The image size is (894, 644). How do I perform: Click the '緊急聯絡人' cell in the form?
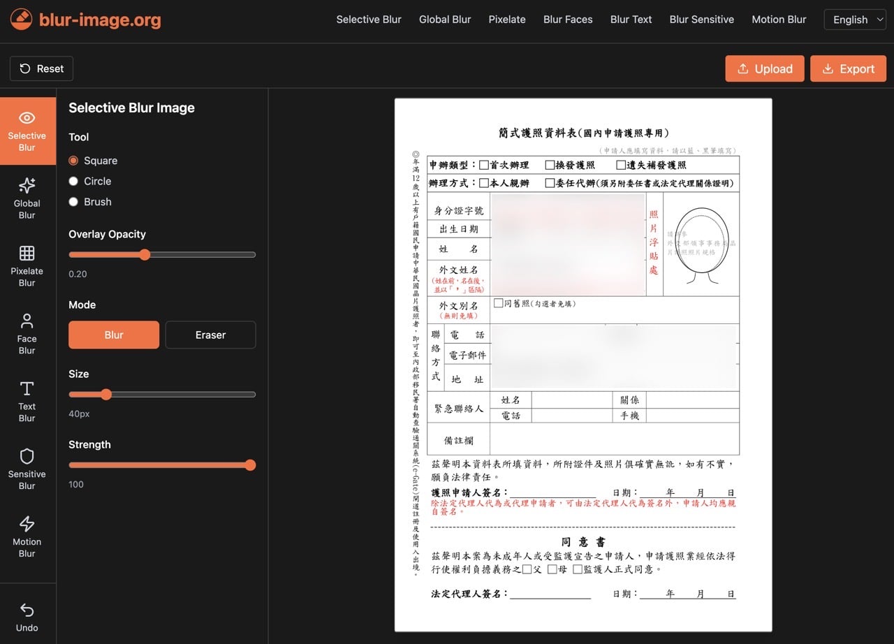point(459,408)
